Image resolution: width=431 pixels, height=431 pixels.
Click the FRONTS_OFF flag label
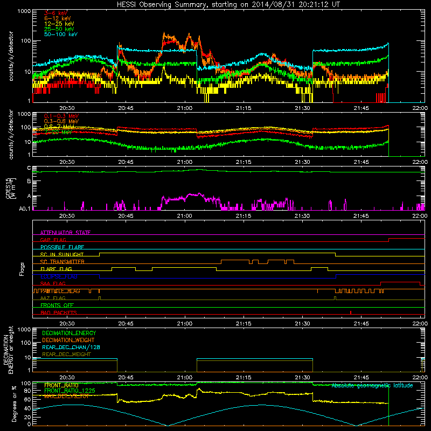(57, 305)
